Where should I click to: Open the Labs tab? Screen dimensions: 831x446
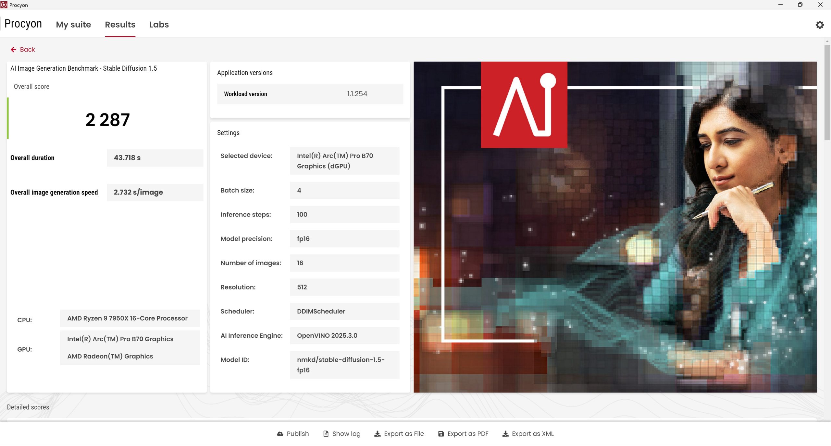point(159,25)
